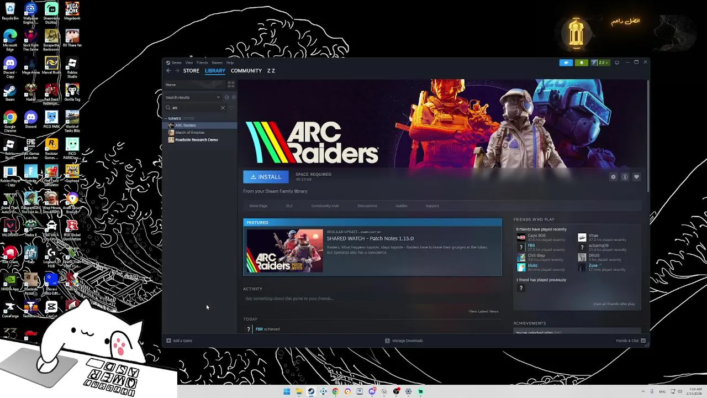Show hidden system tray icons chevron
707x398 pixels.
click(643, 391)
